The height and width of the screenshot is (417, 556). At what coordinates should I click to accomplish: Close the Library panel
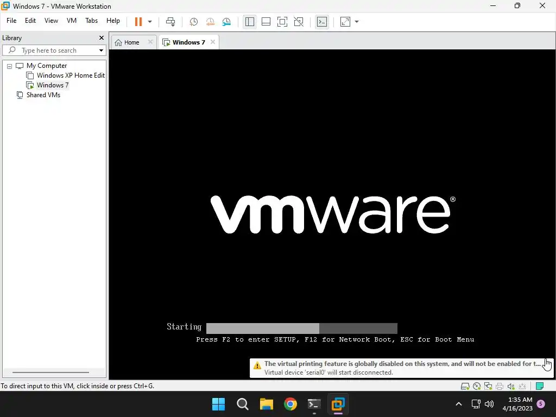point(102,37)
